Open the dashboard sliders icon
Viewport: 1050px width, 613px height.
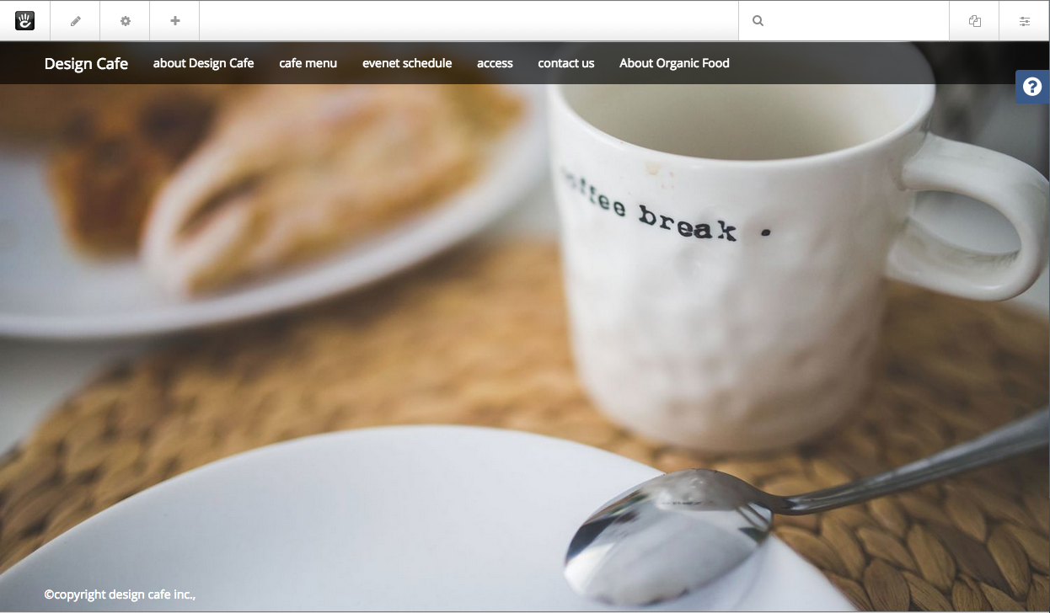pyautogui.click(x=1025, y=21)
